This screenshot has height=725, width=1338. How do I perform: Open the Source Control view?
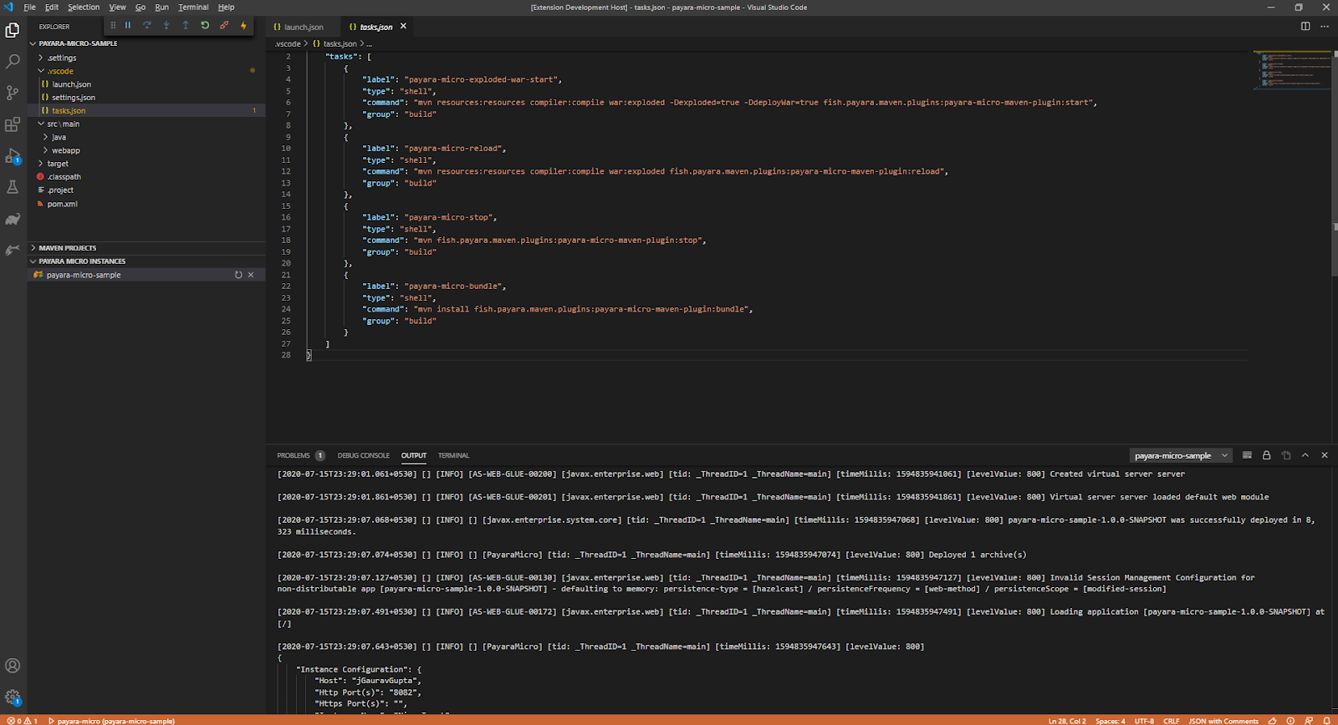click(13, 93)
